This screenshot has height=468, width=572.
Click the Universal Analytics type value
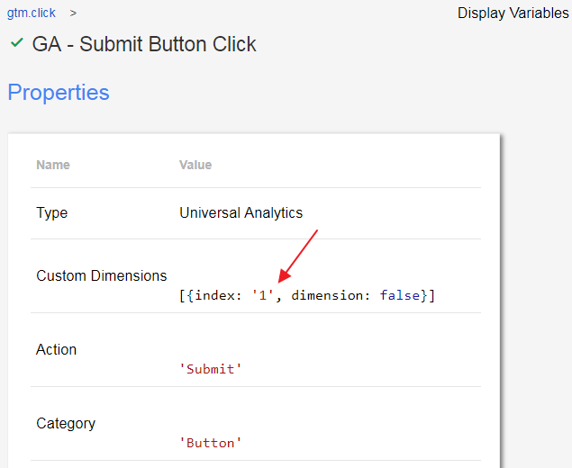pyautogui.click(x=241, y=213)
